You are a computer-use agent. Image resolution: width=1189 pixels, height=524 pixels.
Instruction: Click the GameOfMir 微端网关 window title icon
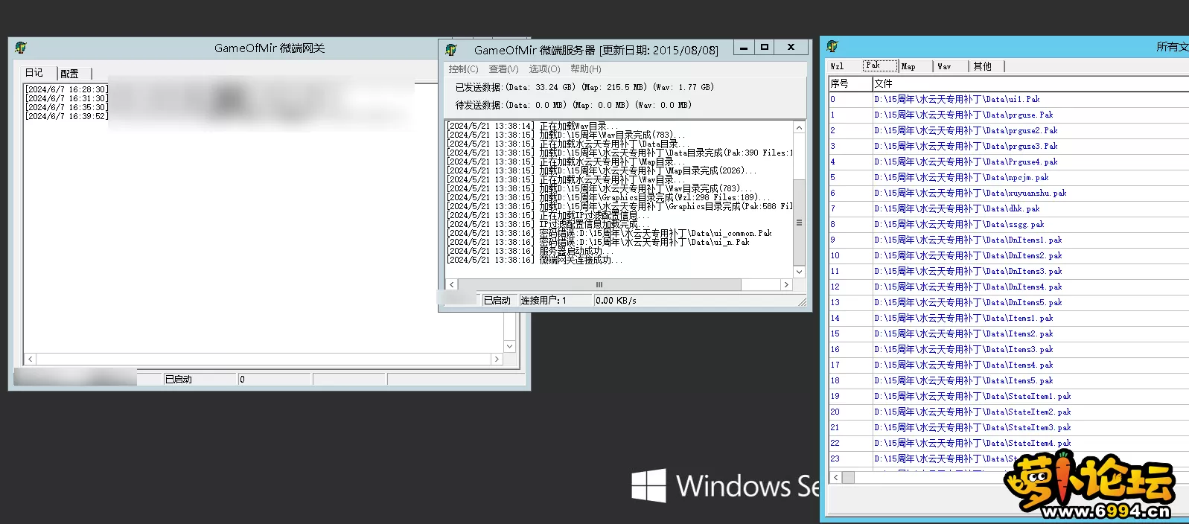(21, 48)
